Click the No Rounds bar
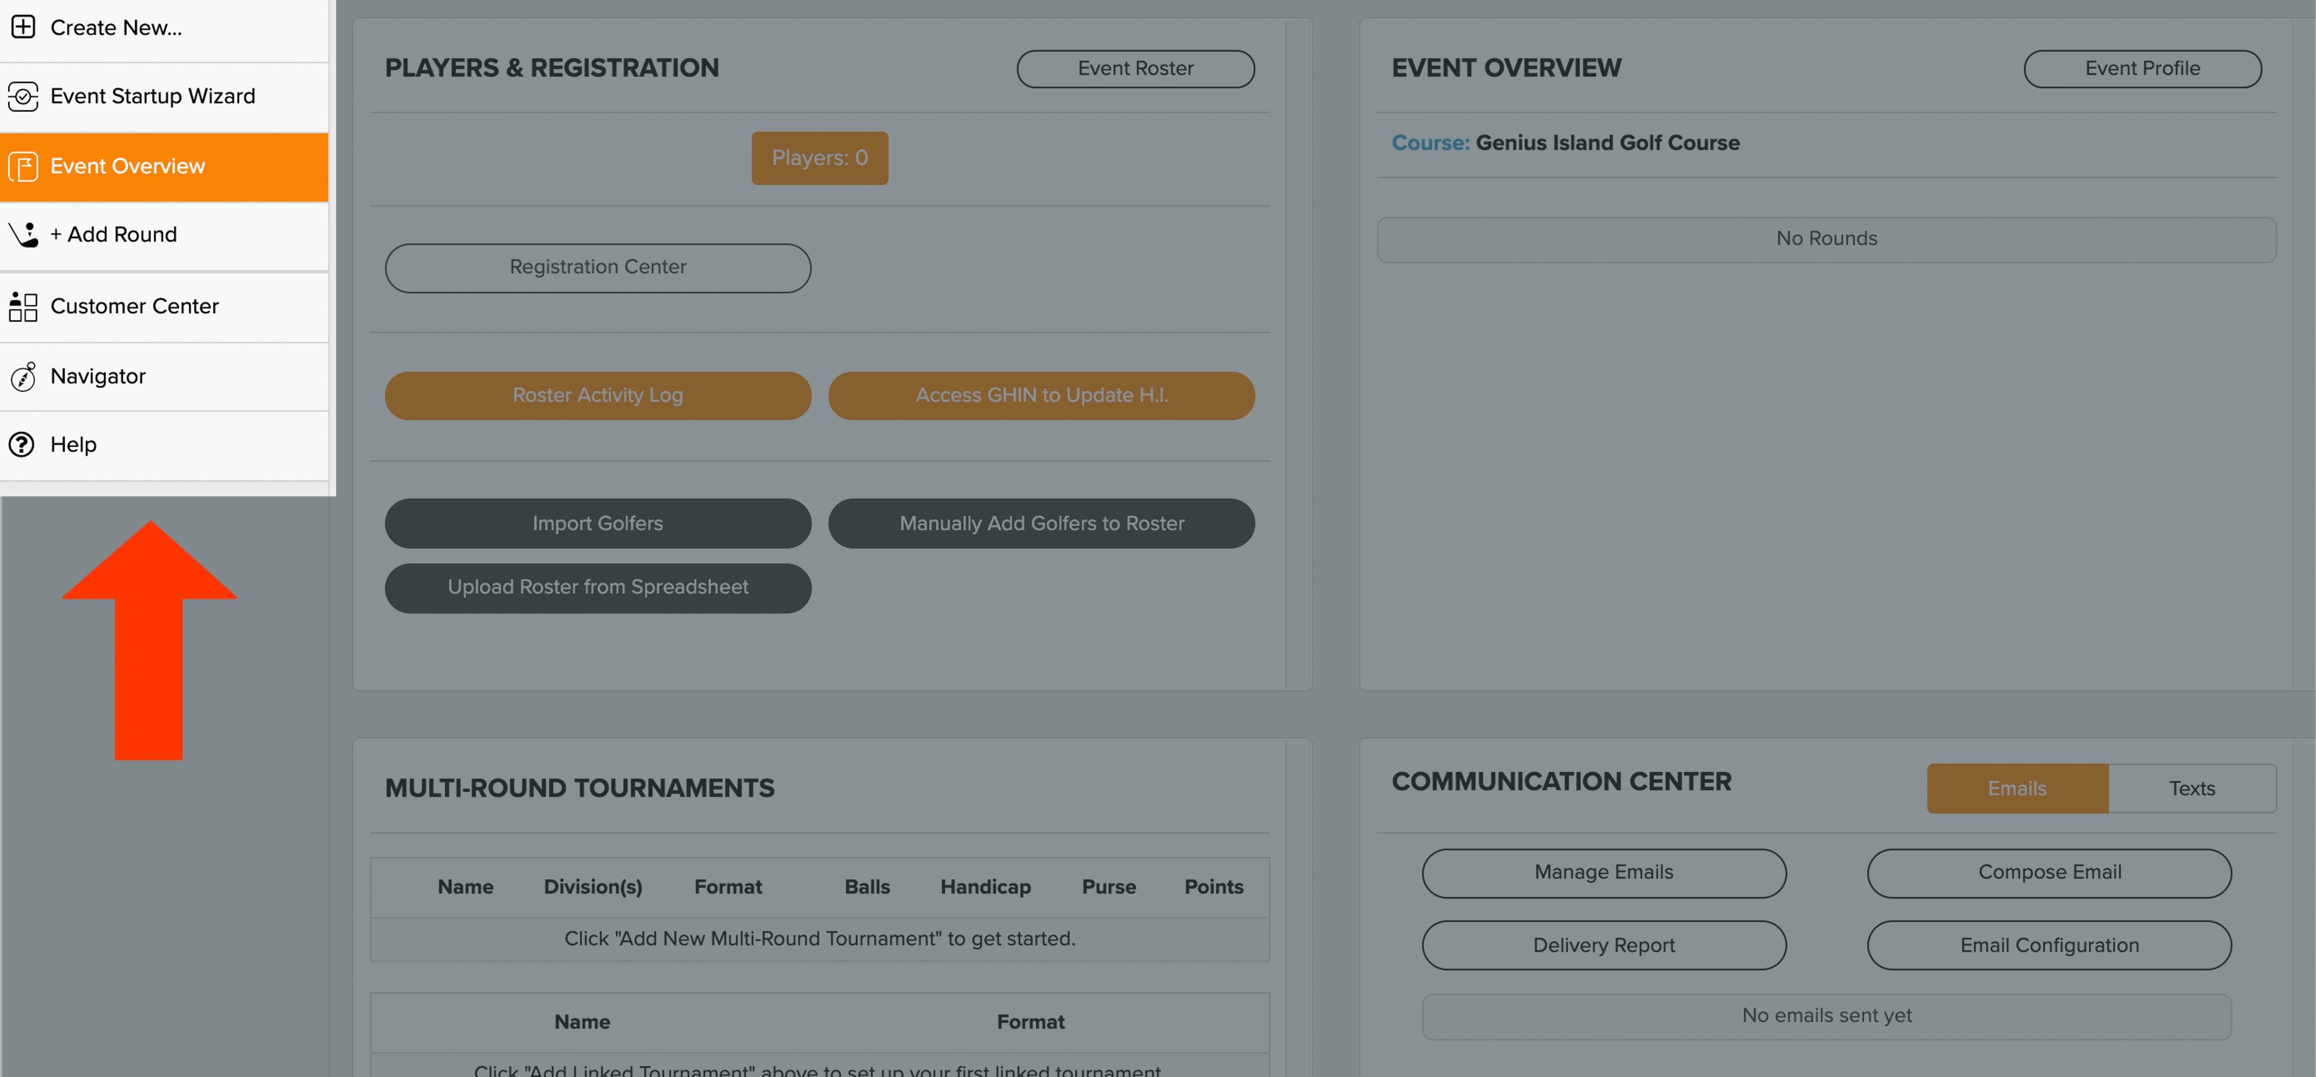The width and height of the screenshot is (2316, 1077). (1827, 239)
